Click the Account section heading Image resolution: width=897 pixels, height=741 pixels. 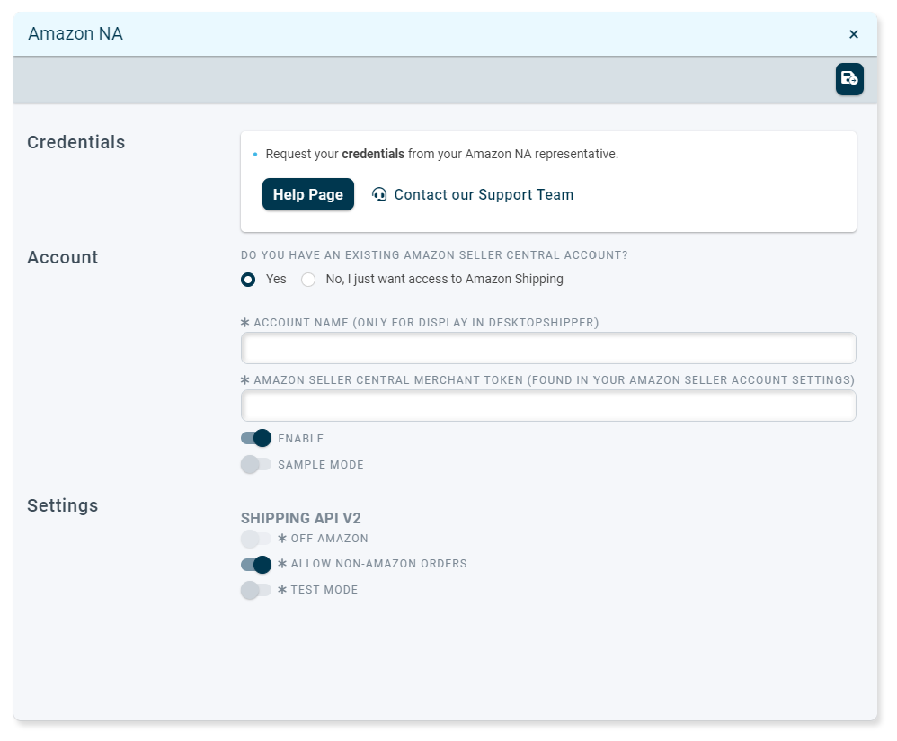(63, 257)
